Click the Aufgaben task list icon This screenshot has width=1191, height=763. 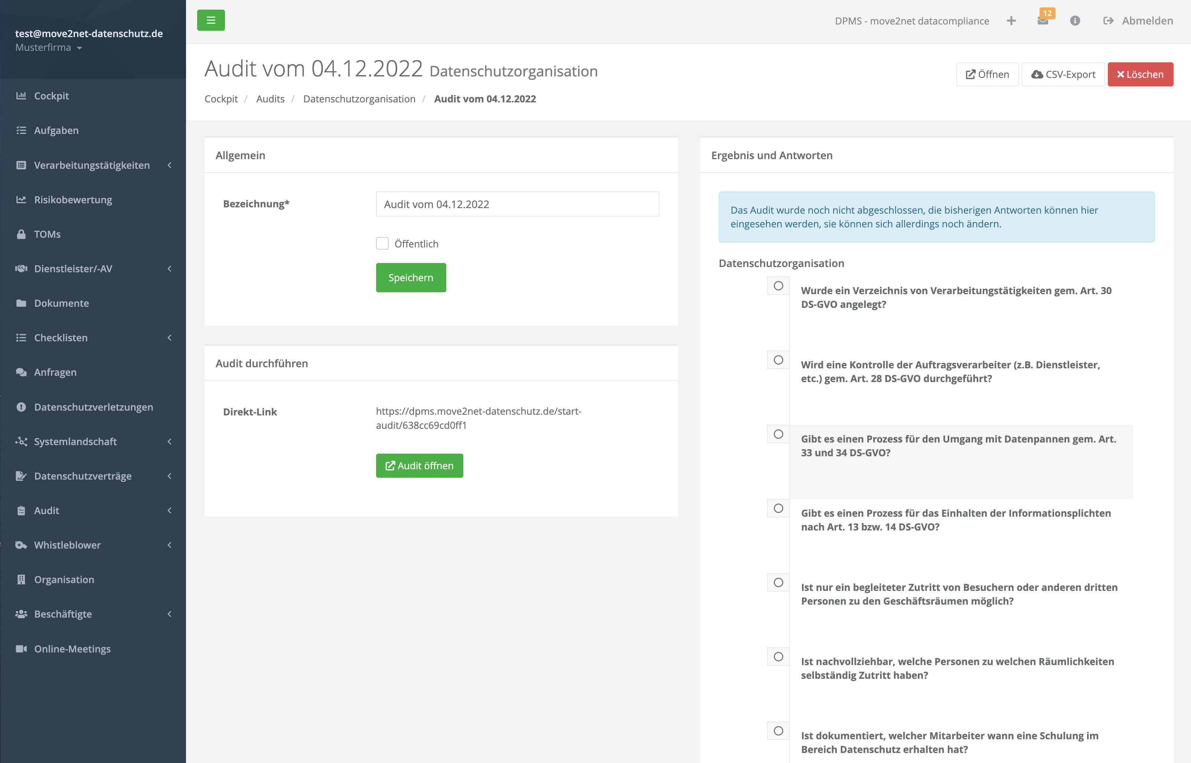[21, 130]
